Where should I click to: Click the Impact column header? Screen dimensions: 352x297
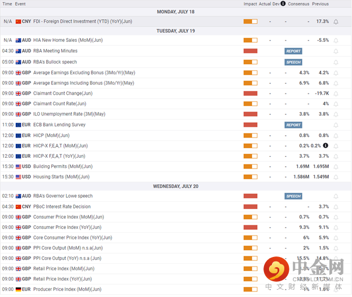250,4
